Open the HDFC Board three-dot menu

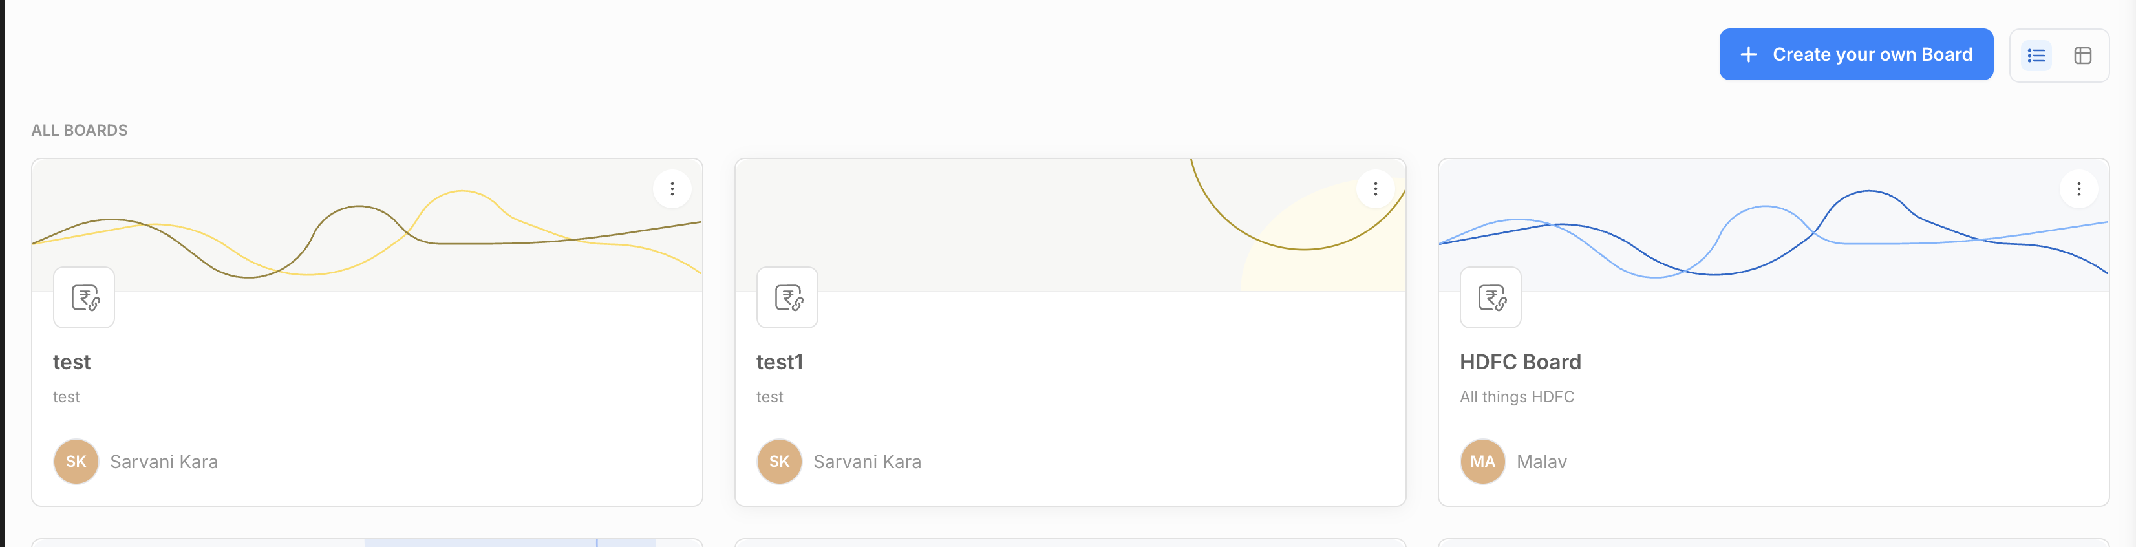[2078, 189]
